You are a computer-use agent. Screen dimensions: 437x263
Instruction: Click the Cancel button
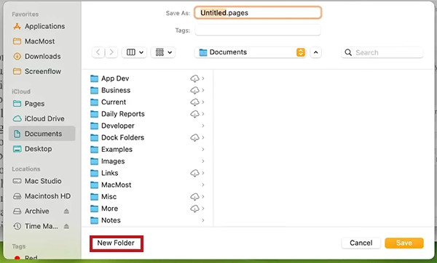[x=361, y=243]
